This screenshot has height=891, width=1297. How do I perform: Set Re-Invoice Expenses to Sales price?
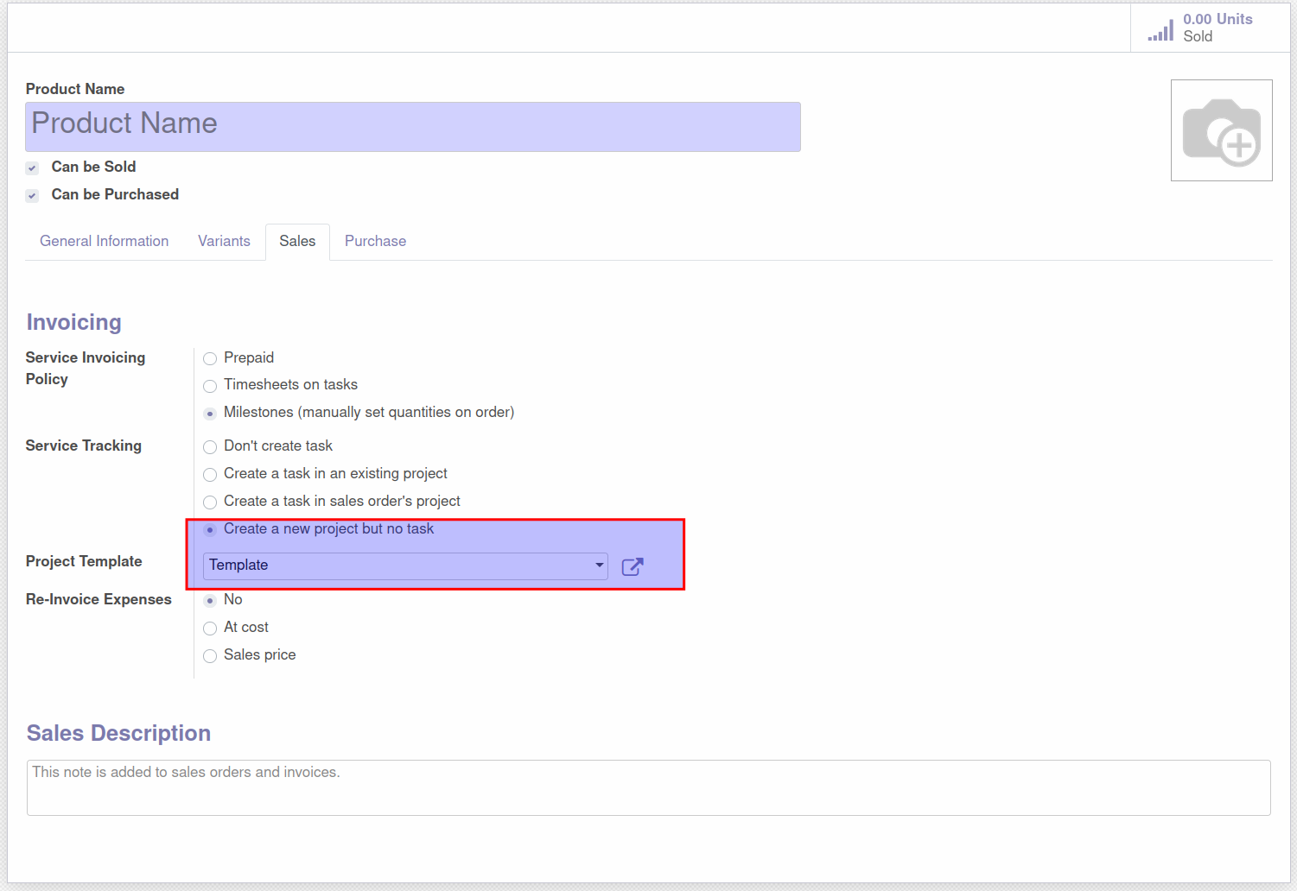coord(210,656)
